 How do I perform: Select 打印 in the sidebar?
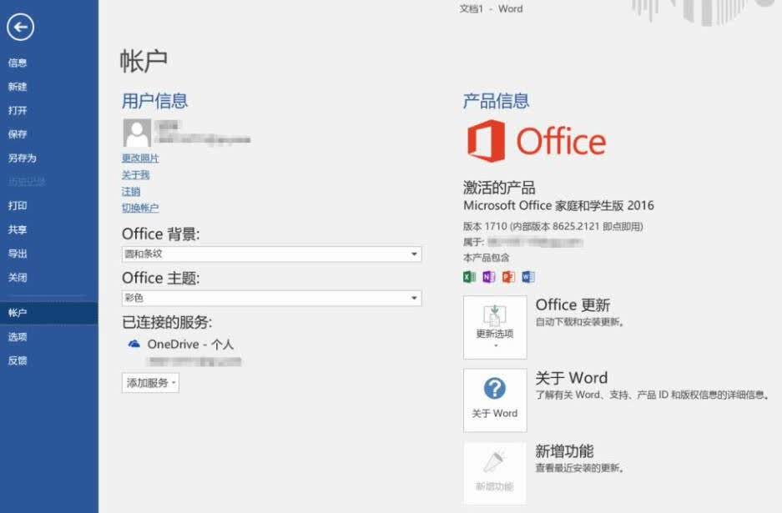[x=18, y=205]
